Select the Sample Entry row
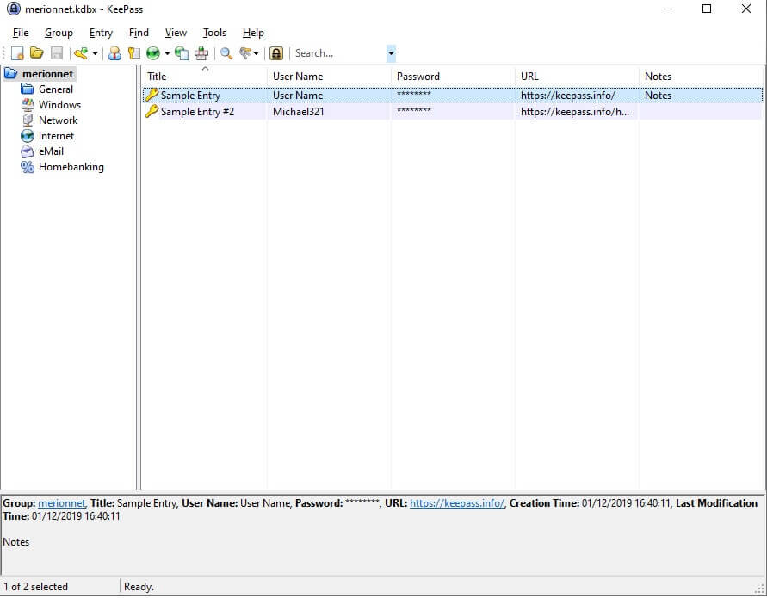 [x=453, y=96]
